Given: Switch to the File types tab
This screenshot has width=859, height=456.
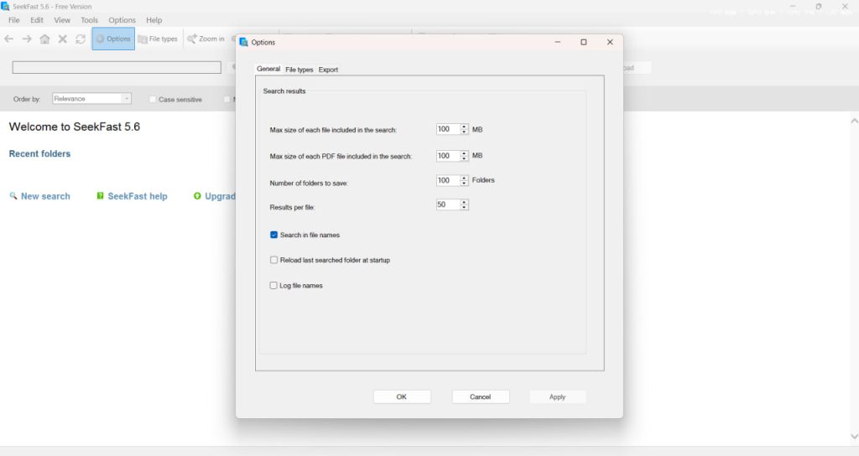Looking at the screenshot, I should coord(299,70).
